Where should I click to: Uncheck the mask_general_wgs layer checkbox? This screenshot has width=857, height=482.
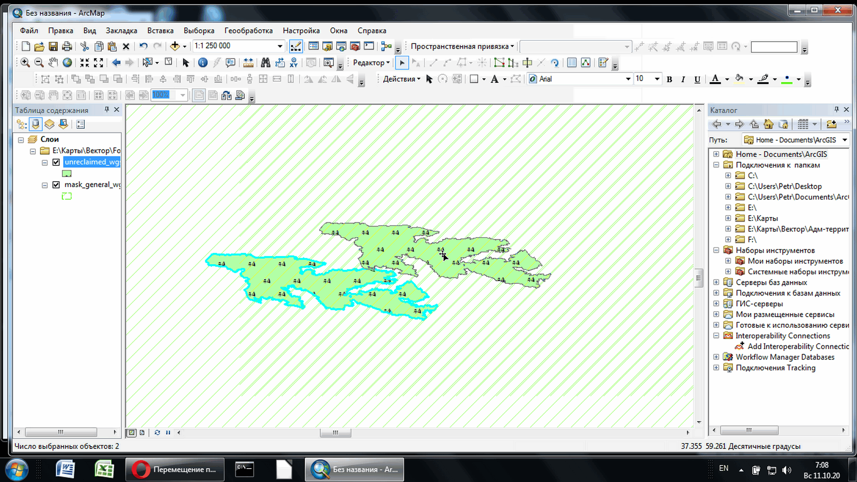point(56,185)
